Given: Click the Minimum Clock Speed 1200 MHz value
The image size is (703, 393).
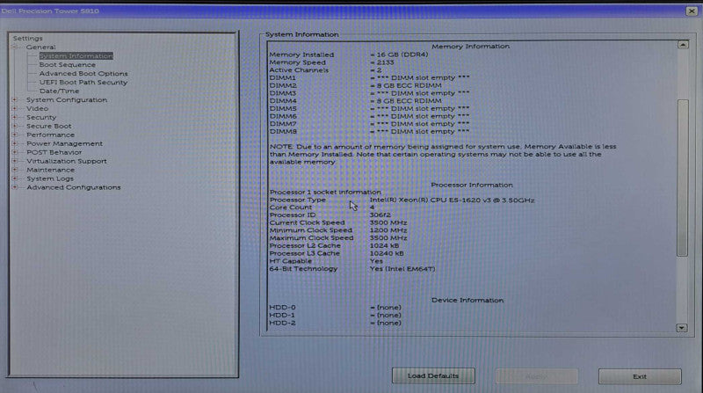Looking at the screenshot, I should pyautogui.click(x=388, y=230).
